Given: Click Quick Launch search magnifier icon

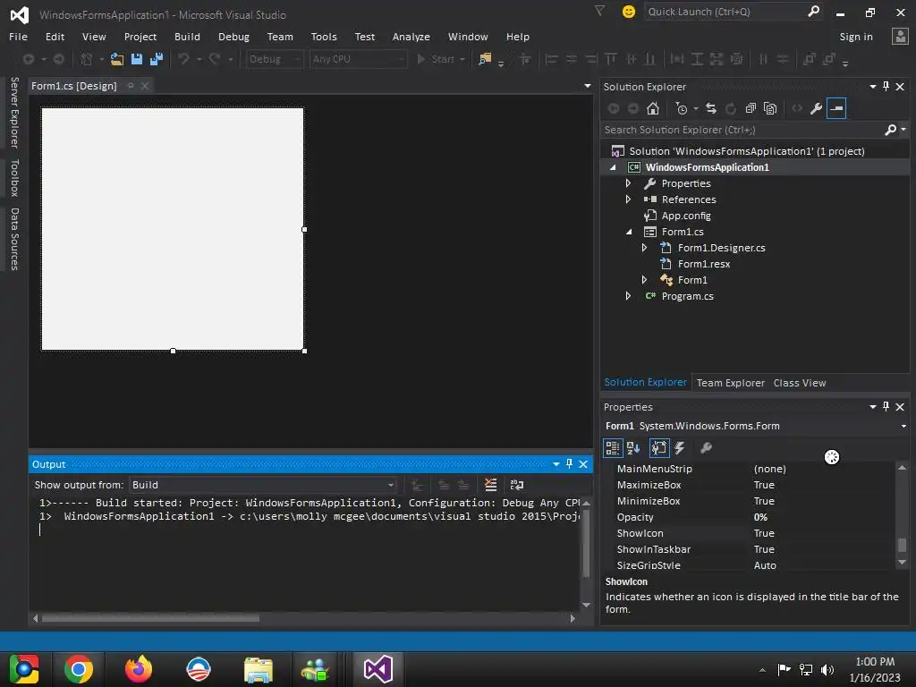Looking at the screenshot, I should [813, 11].
